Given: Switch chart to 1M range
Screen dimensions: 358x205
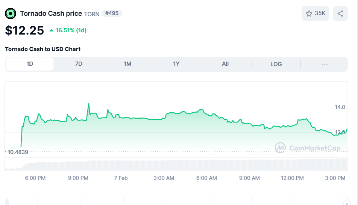Looking at the screenshot, I should click(x=127, y=64).
